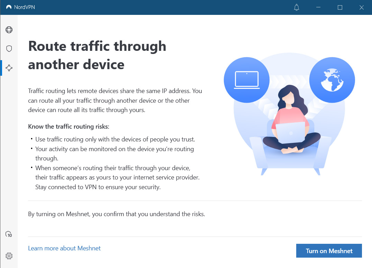372x268 pixels.
Task: Open the notifications bell
Action: 297,7
